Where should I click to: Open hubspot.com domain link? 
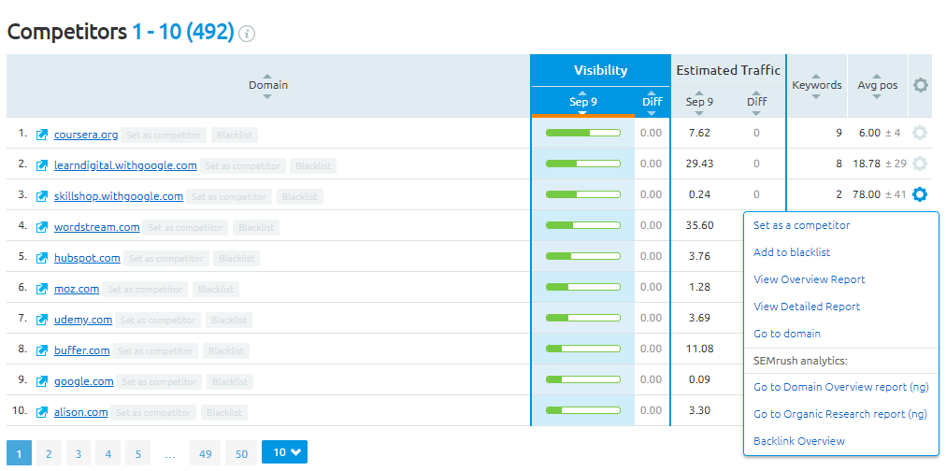(87, 258)
